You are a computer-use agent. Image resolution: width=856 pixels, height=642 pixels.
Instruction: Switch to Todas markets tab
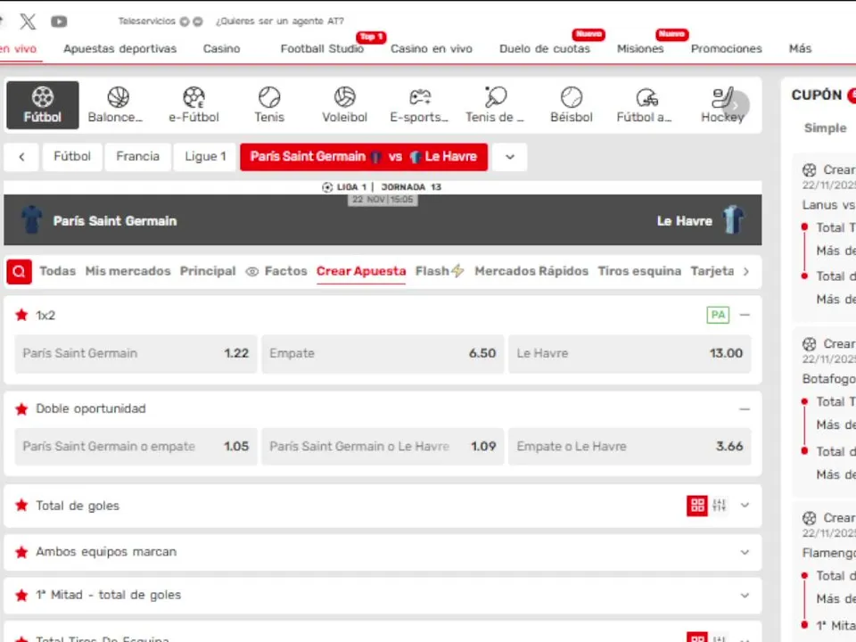pos(57,271)
